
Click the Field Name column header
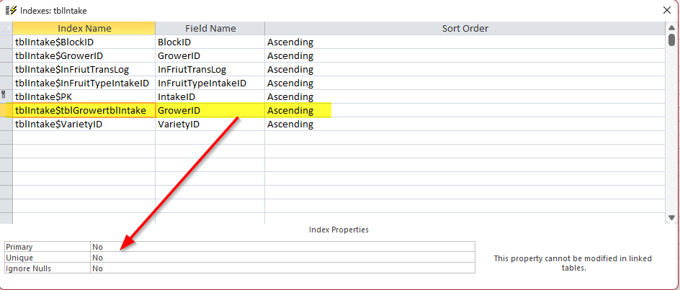[x=210, y=29]
